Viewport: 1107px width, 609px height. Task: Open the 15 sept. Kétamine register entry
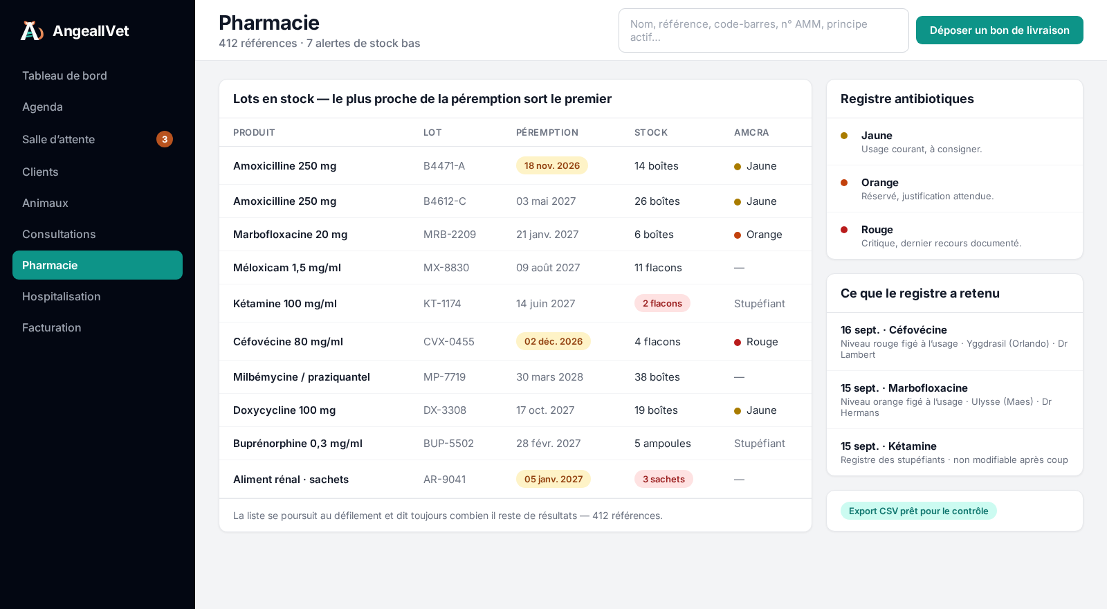tap(955, 453)
